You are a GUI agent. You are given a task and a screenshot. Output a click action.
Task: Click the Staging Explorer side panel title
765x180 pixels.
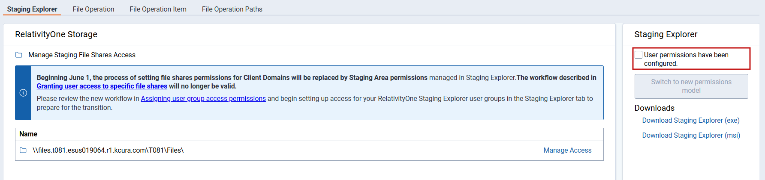click(x=666, y=34)
